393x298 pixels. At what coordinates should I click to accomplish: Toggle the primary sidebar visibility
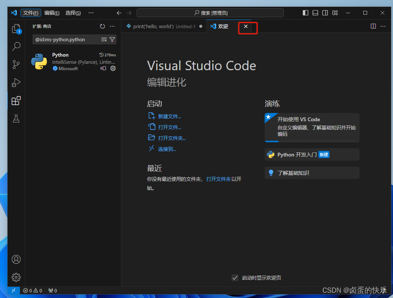305,12
